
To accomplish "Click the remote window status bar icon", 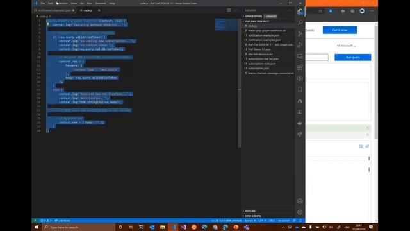I will point(35,221).
